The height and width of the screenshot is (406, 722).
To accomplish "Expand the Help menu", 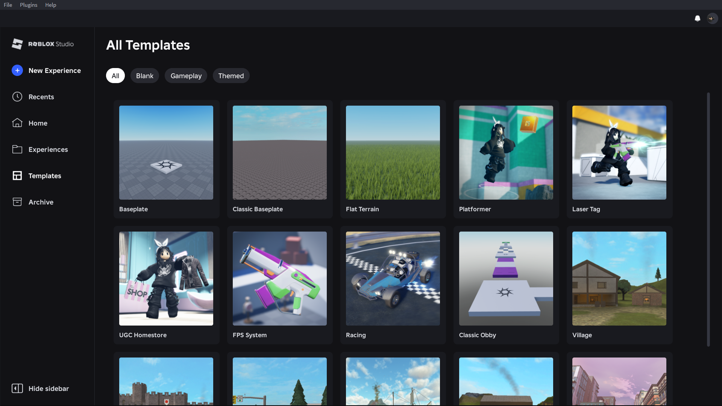I will 50,5.
